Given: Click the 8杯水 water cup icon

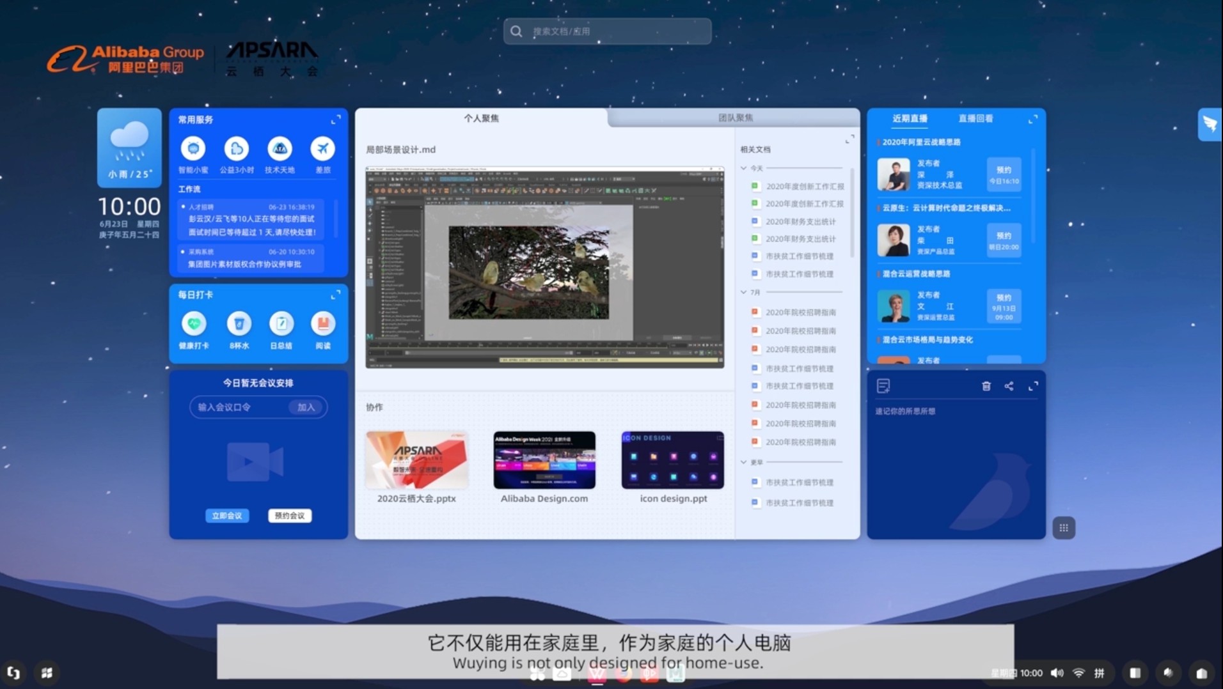Looking at the screenshot, I should (239, 324).
